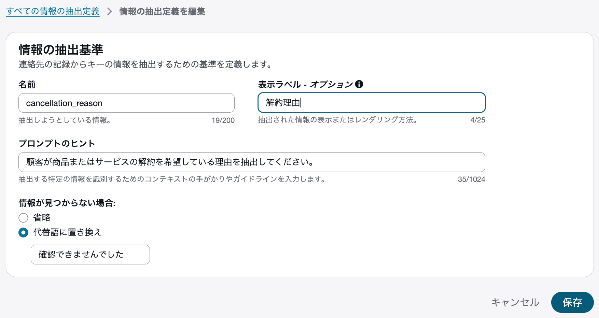Click the 保存 button
Image resolution: width=599 pixels, height=318 pixels.
click(572, 302)
